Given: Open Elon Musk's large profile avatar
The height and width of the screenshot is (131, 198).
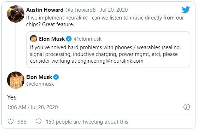Looking at the screenshot, I should 16,80.
